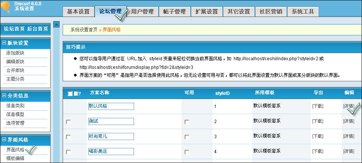Open the 用户管理 tab

click(142, 12)
